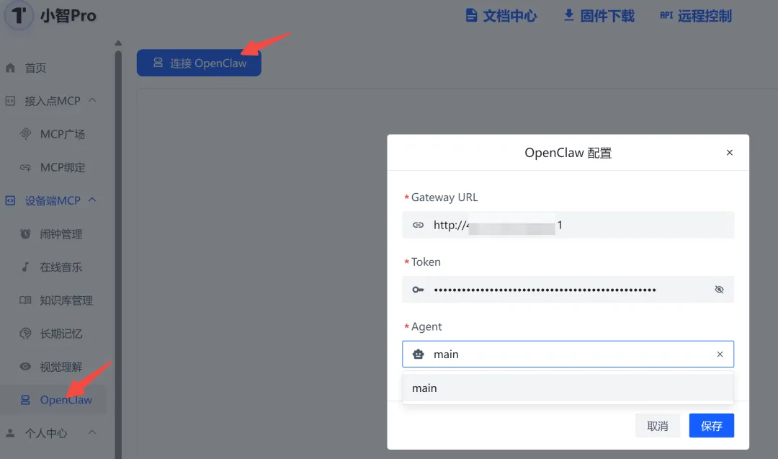
Task: Click the sidebar scroll-up arrow
Action: pyautogui.click(x=118, y=43)
